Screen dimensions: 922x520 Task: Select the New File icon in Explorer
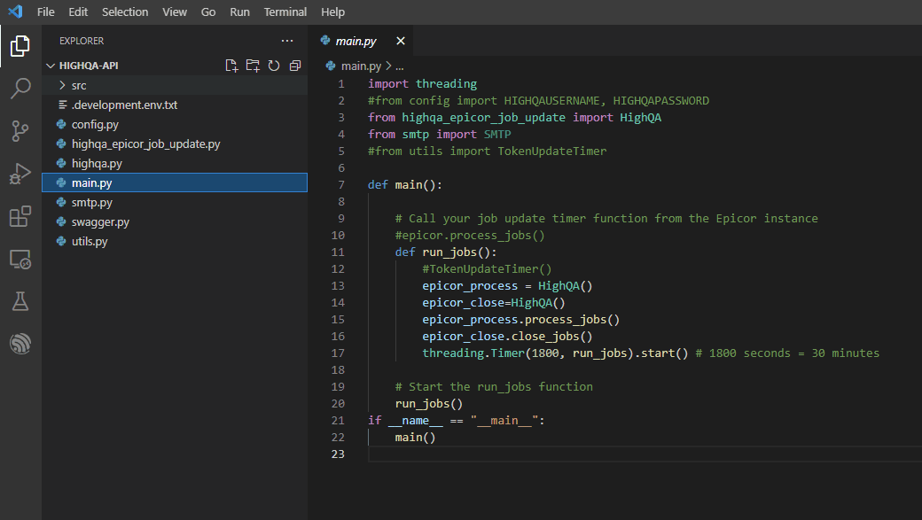click(x=231, y=65)
